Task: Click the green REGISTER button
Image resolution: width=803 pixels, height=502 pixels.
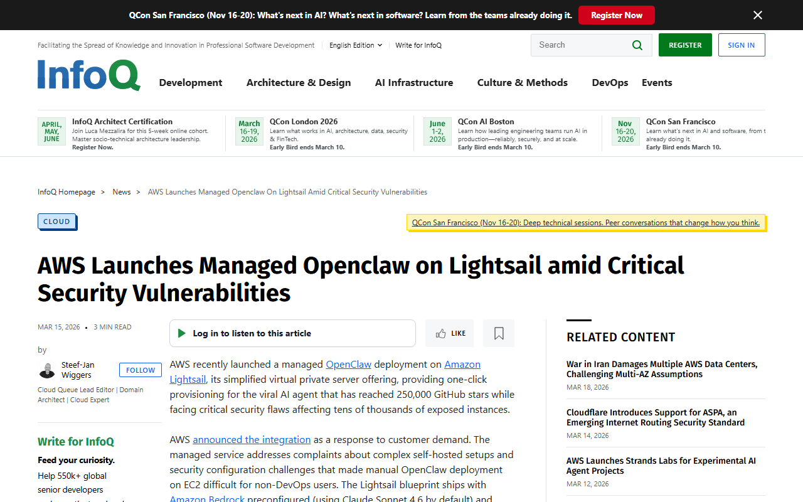Action: [x=685, y=45]
